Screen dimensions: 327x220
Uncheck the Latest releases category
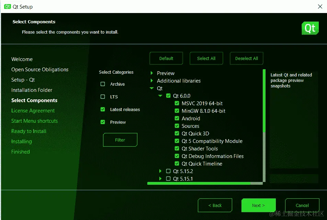point(103,109)
